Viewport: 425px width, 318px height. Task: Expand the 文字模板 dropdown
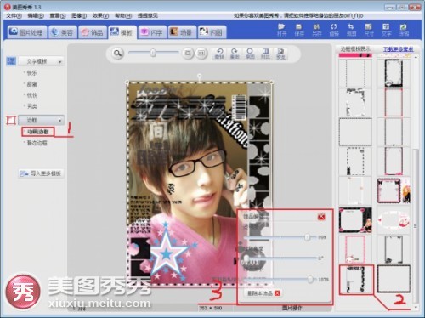[x=42, y=61]
